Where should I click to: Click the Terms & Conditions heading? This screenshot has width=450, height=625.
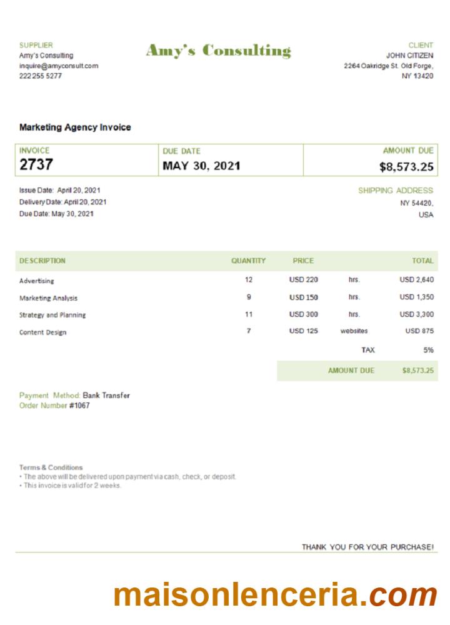pyautogui.click(x=51, y=467)
